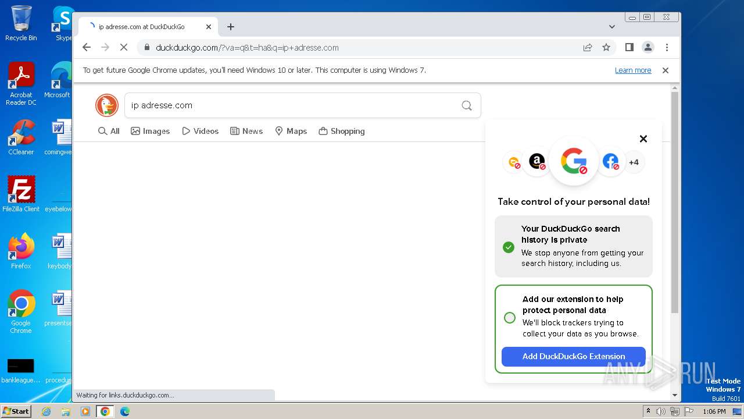Open the Recycle Bin desktop icon
The width and height of the screenshot is (744, 419).
(21, 23)
